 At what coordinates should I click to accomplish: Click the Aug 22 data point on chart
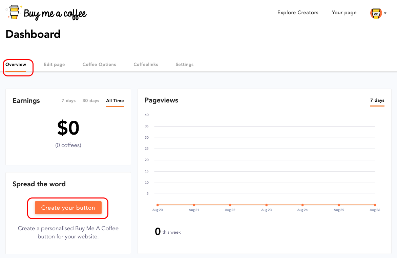tap(230, 205)
